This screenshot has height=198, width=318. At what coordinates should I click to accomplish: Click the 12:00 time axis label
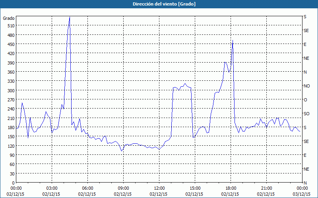pyautogui.click(x=159, y=188)
